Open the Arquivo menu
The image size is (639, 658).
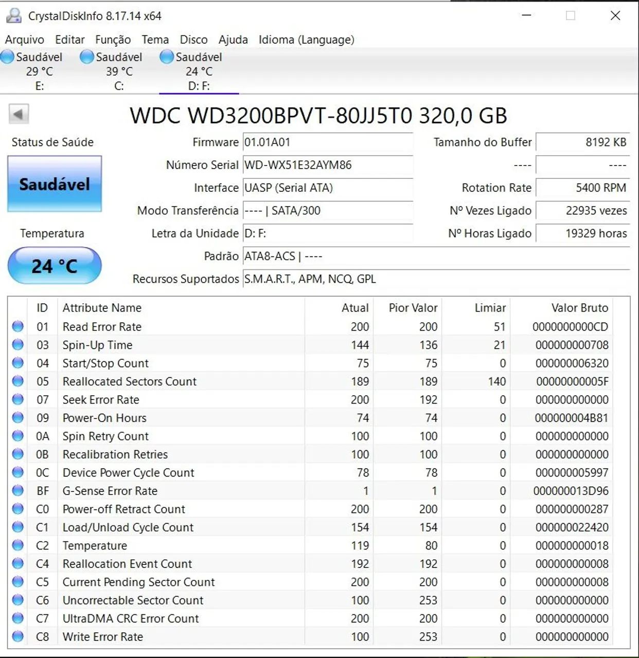(25, 40)
